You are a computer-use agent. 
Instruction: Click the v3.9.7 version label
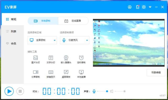(x=162, y=95)
